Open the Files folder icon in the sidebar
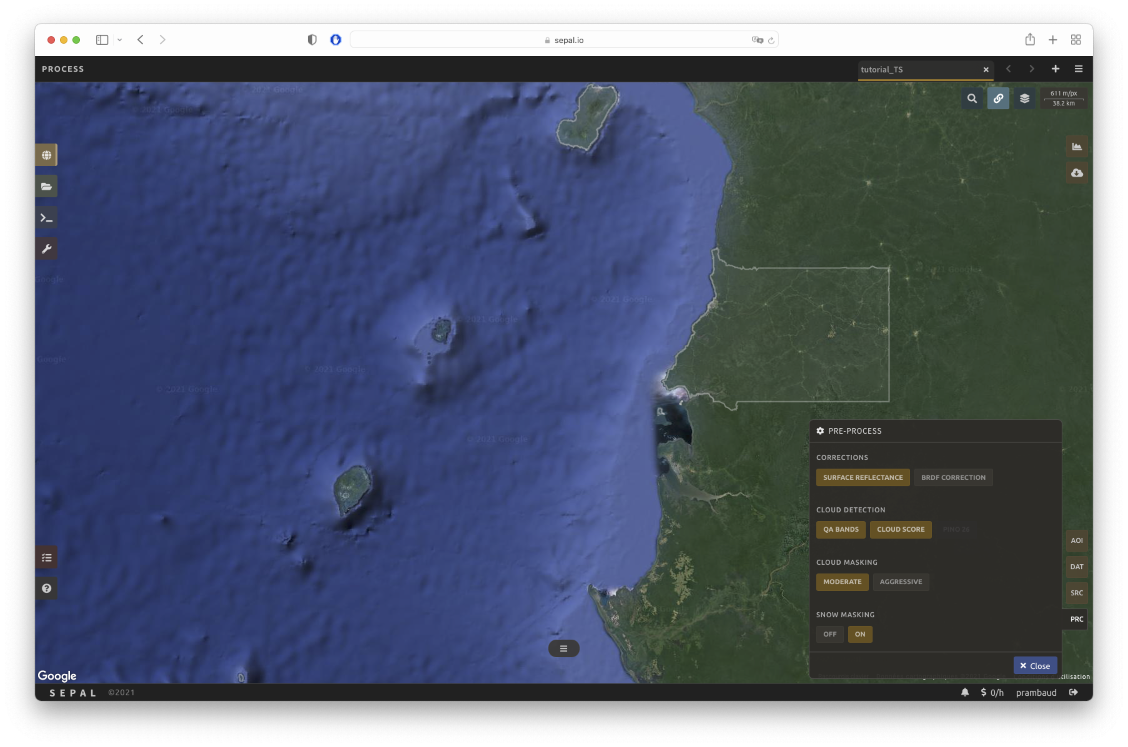This screenshot has height=747, width=1128. point(46,186)
